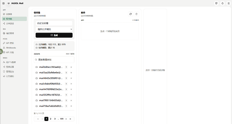Open the settings sliders icon top-right
Image resolution: width=232 pixels, height=124 pixels.
229,3
